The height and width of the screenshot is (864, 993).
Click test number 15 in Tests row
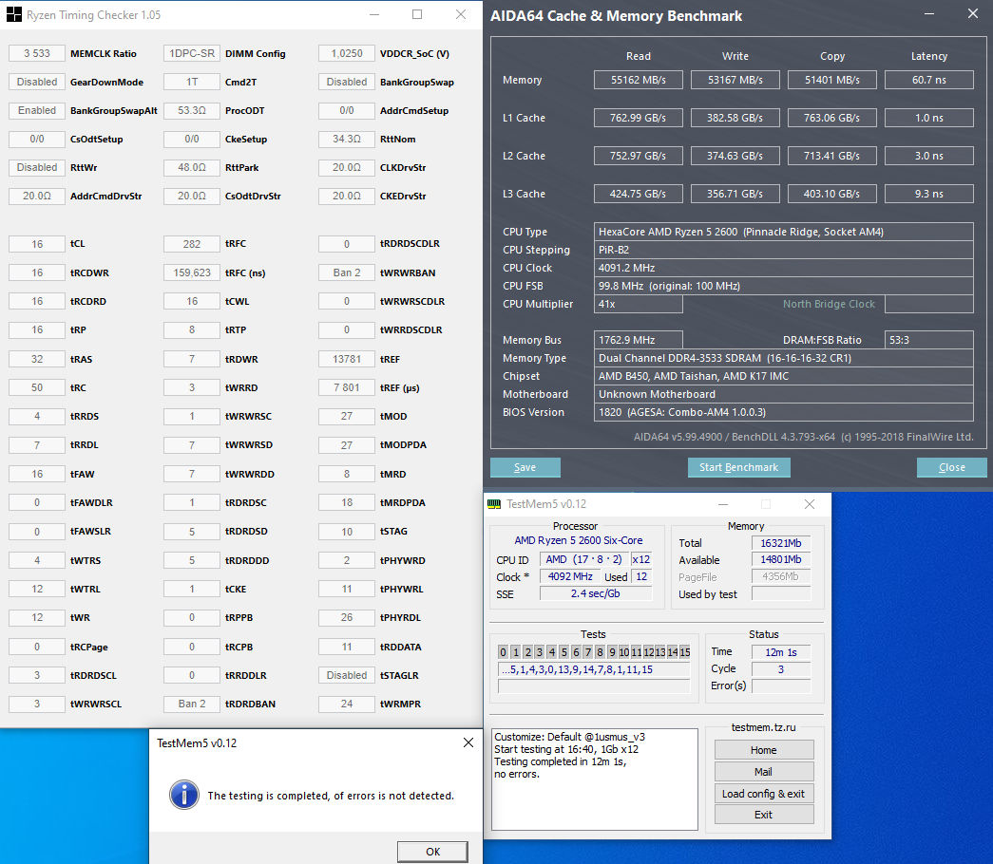click(684, 652)
